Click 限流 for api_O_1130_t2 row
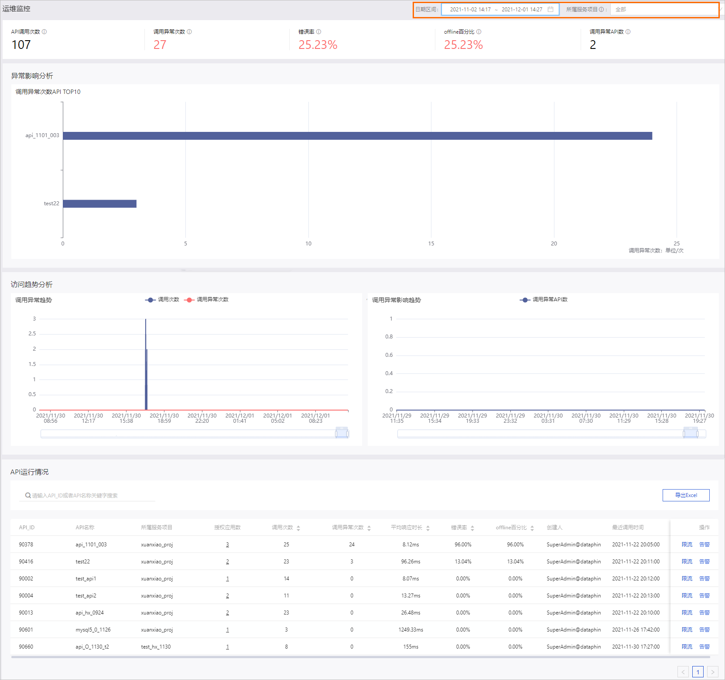Image resolution: width=725 pixels, height=680 pixels. point(687,647)
